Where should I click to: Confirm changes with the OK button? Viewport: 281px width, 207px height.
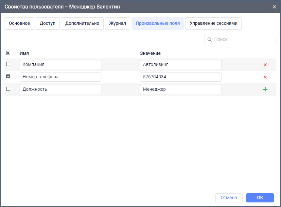coord(260,198)
